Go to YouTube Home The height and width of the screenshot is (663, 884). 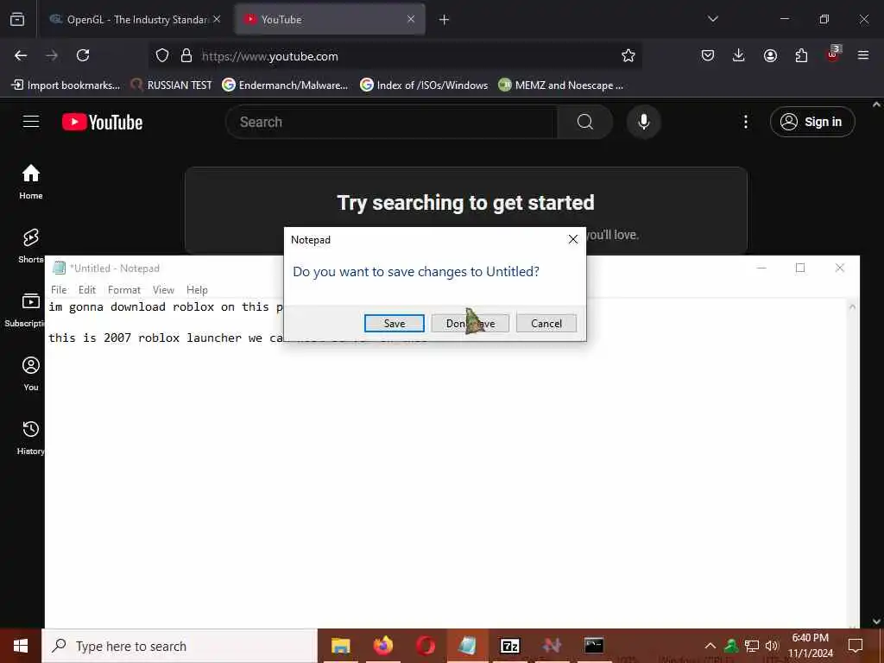pyautogui.click(x=31, y=181)
